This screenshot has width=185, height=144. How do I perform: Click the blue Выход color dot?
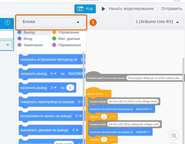19,32
